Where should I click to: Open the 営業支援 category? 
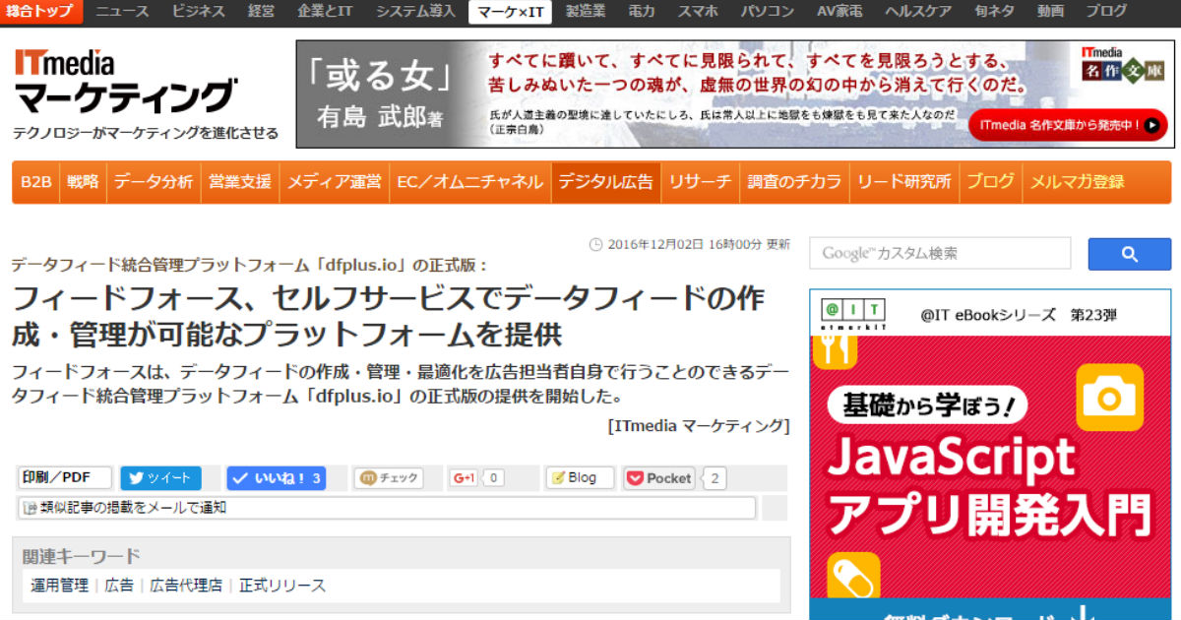pos(239,182)
